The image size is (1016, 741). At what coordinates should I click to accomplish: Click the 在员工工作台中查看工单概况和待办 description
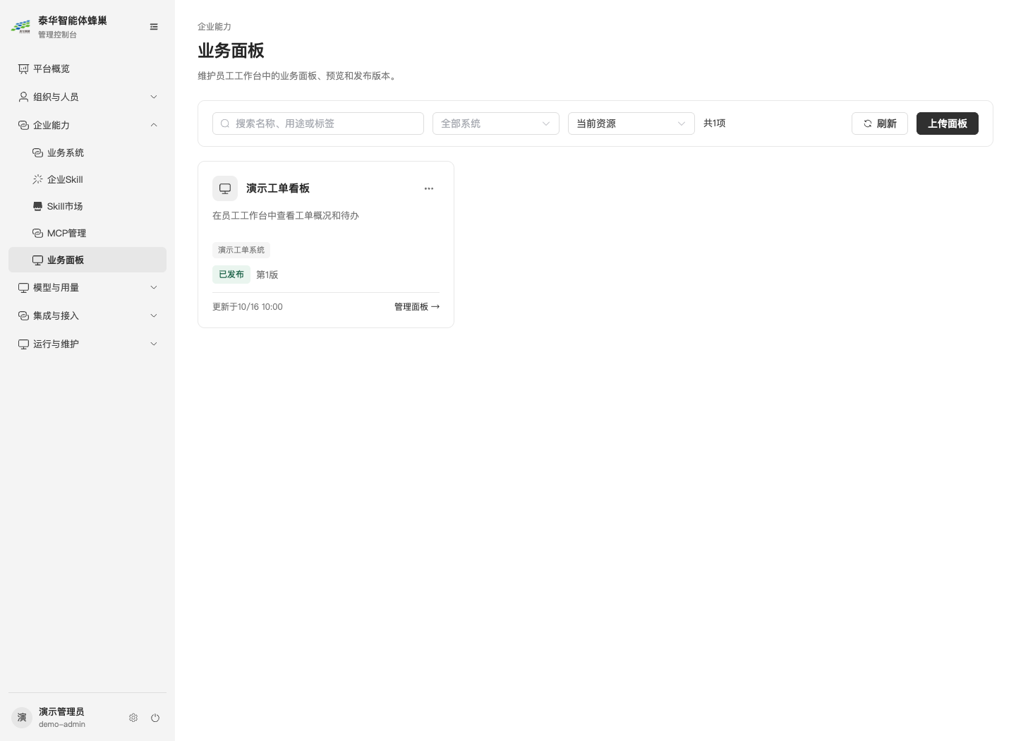286,216
